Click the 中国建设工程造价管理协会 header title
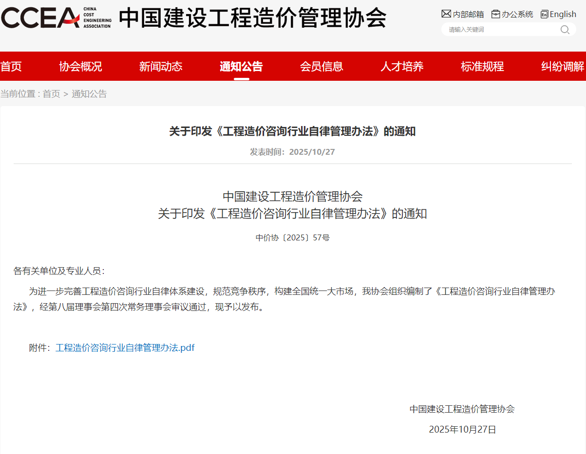Viewport: 586px width, 454px height. tap(252, 18)
